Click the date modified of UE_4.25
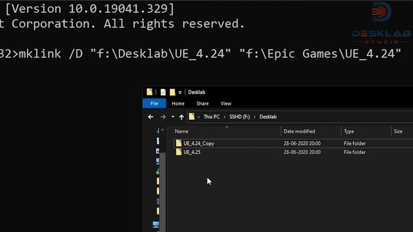 point(302,152)
